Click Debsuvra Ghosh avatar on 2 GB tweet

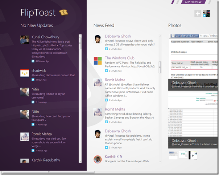click(98, 39)
